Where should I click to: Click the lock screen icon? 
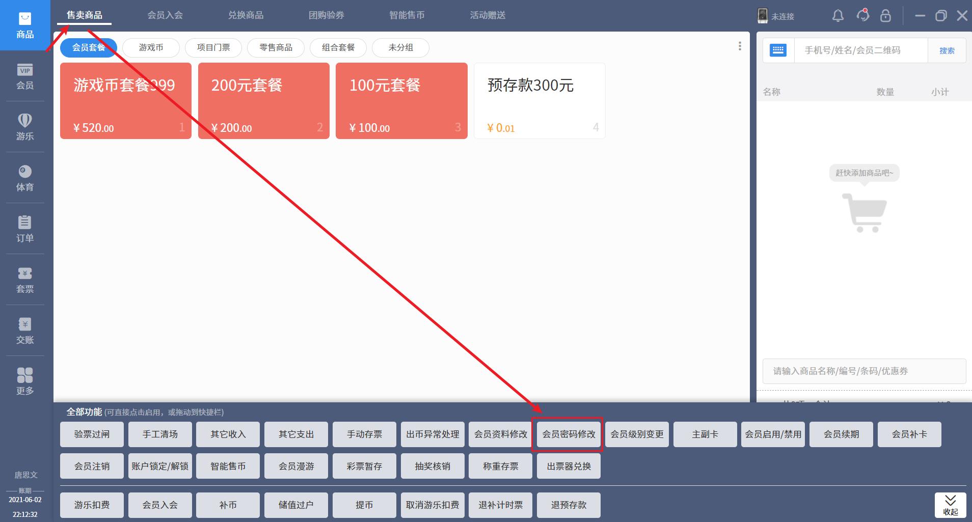886,16
